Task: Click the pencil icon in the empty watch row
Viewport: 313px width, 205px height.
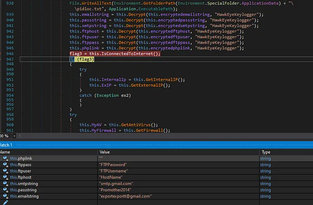Action: (5, 202)
